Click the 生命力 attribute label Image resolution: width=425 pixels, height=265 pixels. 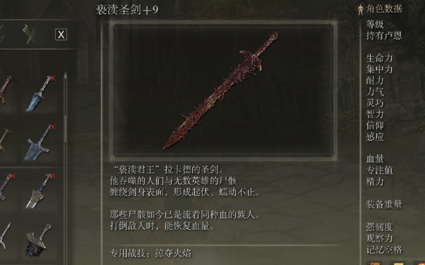(379, 58)
